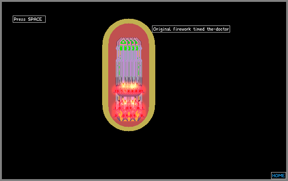288x181 pixels.
Task: Click the word firework in the label
Action: (182, 29)
